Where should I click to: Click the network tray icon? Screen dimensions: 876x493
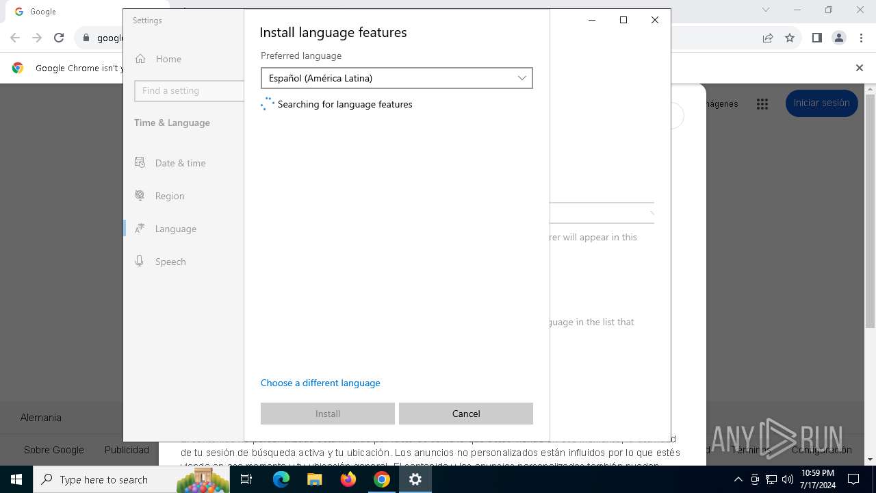click(x=771, y=479)
